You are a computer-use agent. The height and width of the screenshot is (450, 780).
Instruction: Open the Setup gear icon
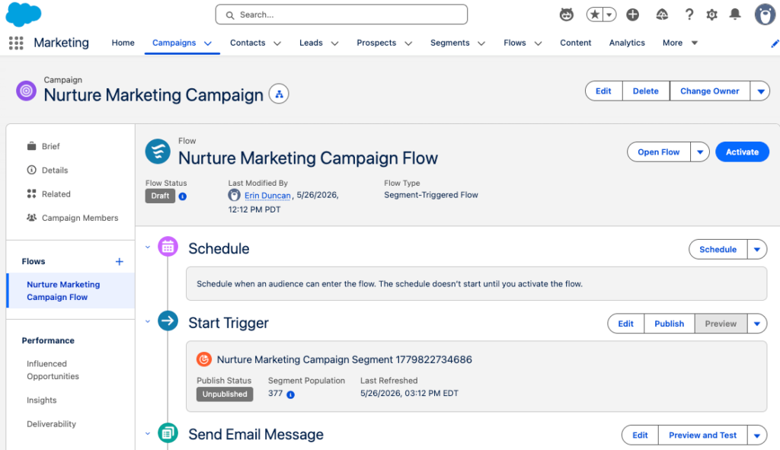712,14
